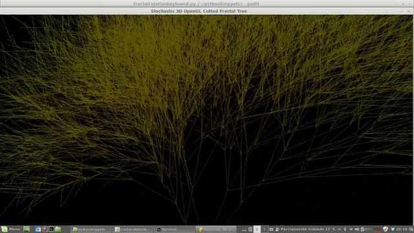
Task: Click the show desktop icon next to Menu
Action: click(x=27, y=229)
